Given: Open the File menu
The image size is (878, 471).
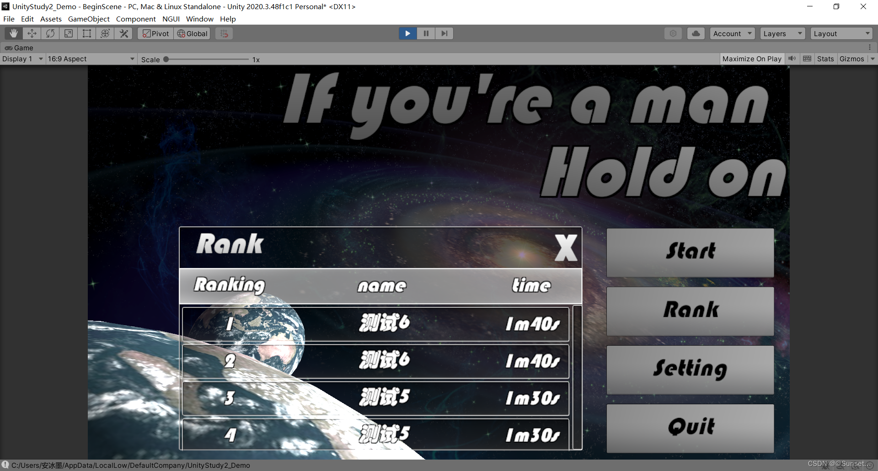Looking at the screenshot, I should click(x=9, y=19).
